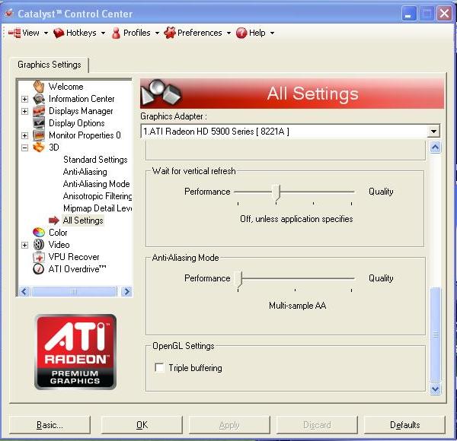Viewport: 457px width, 441px height.
Task: Click the View menu icon
Action: click(14, 33)
